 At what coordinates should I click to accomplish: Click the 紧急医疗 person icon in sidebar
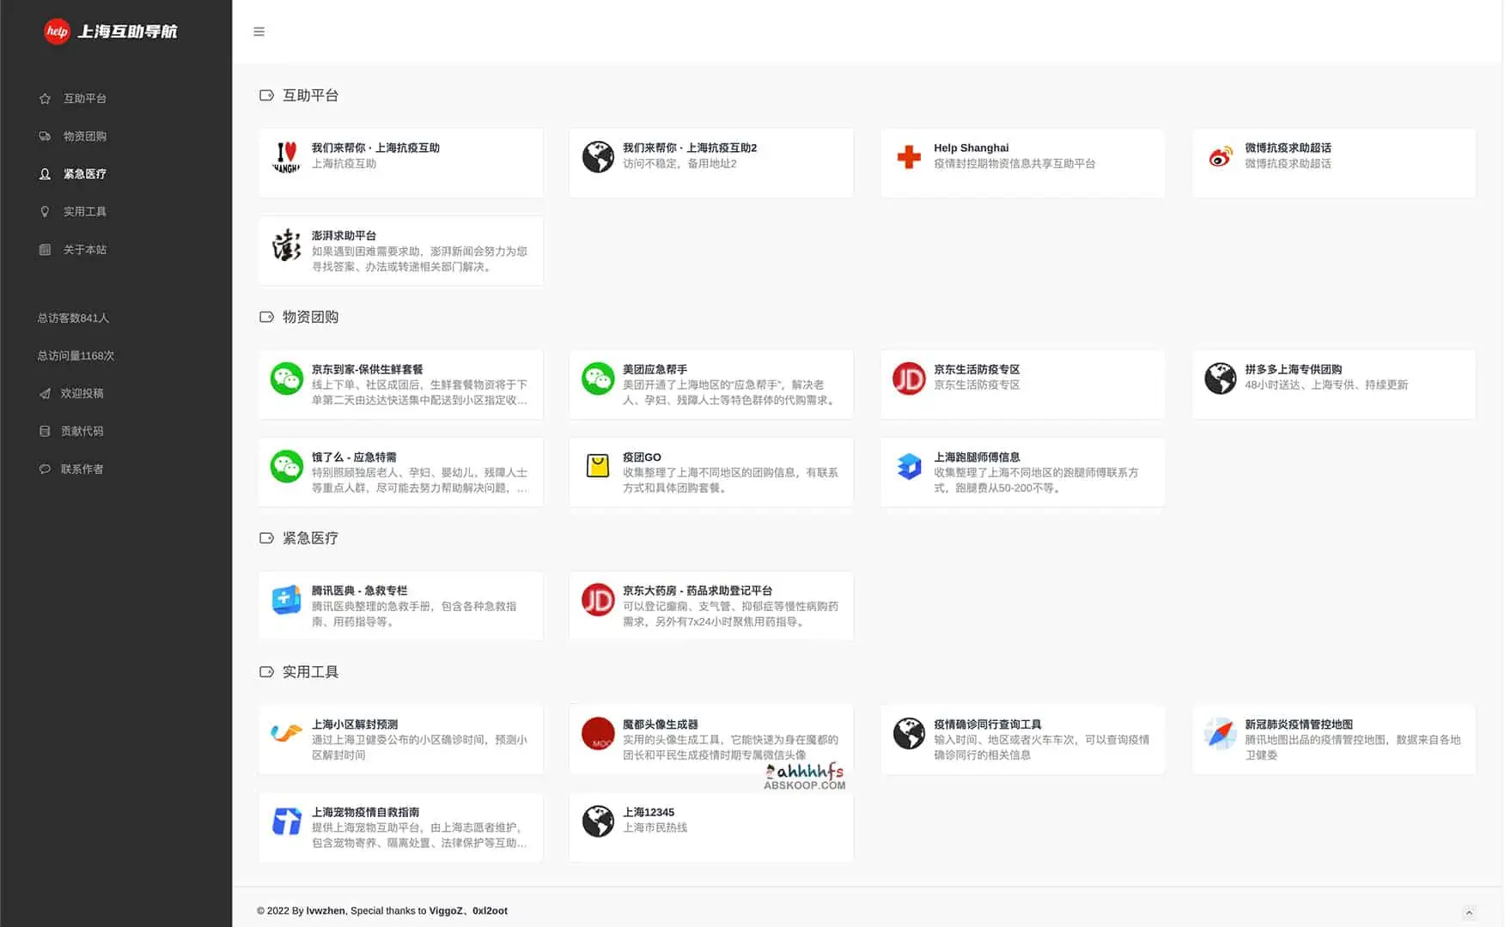click(44, 173)
